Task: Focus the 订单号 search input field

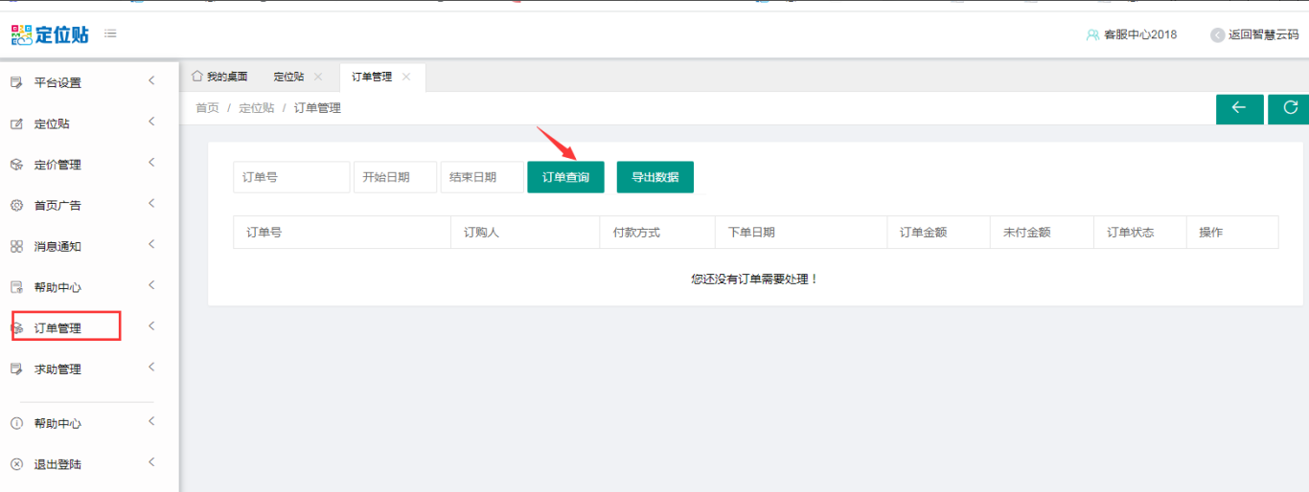Action: point(291,177)
